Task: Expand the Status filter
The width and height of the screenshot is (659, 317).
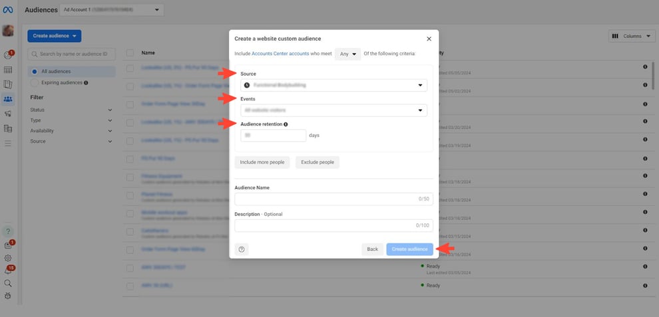Action: [71, 110]
